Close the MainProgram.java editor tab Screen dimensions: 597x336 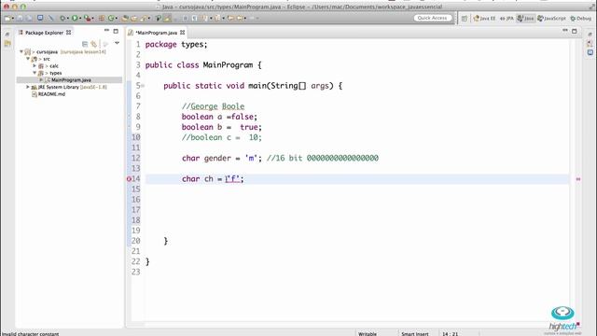[x=183, y=33]
